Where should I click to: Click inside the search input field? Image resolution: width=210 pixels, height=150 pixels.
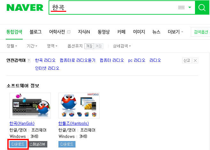(x=114, y=7)
